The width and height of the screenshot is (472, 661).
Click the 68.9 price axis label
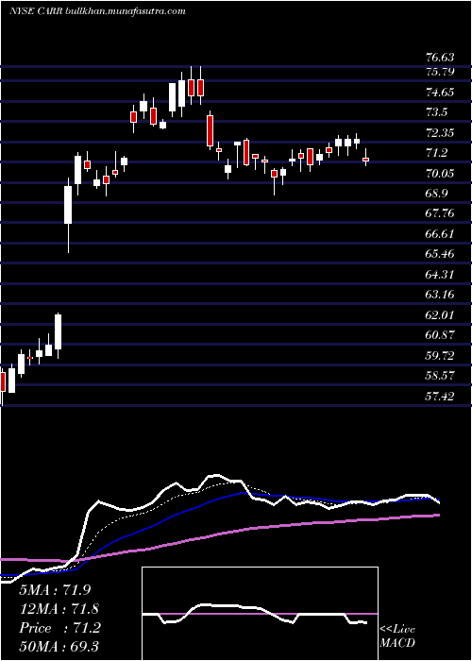point(436,194)
